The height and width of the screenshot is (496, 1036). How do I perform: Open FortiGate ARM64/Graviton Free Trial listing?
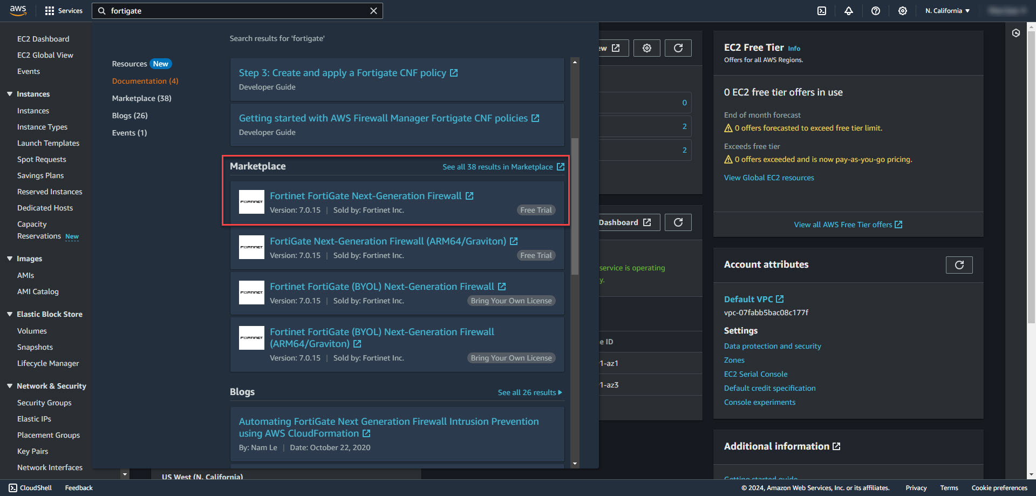pos(393,241)
